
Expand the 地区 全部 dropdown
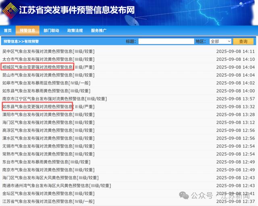(x=221, y=41)
